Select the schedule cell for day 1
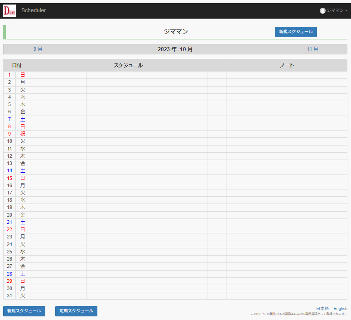 (x=146, y=75)
